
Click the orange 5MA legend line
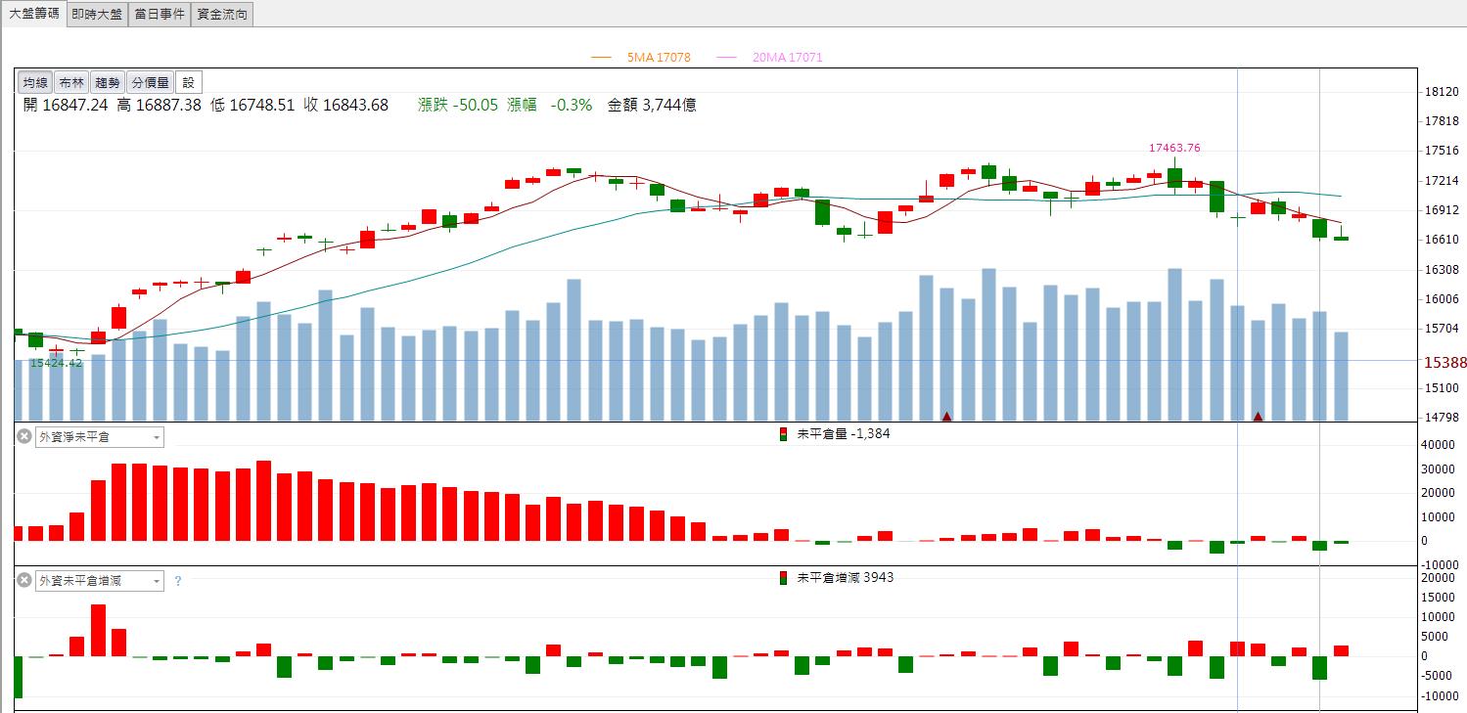point(601,58)
